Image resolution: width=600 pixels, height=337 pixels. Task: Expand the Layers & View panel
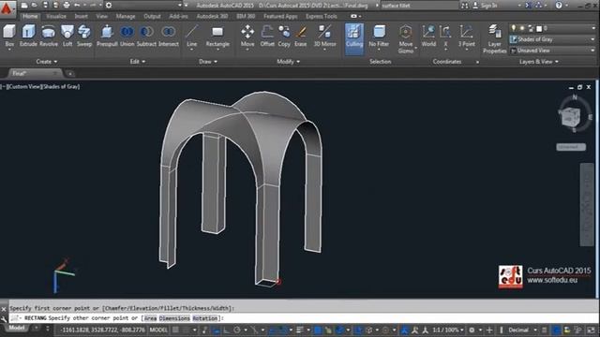tap(538, 62)
